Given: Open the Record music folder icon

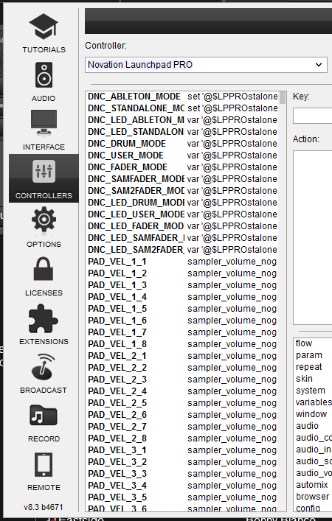Looking at the screenshot, I should [x=44, y=416].
